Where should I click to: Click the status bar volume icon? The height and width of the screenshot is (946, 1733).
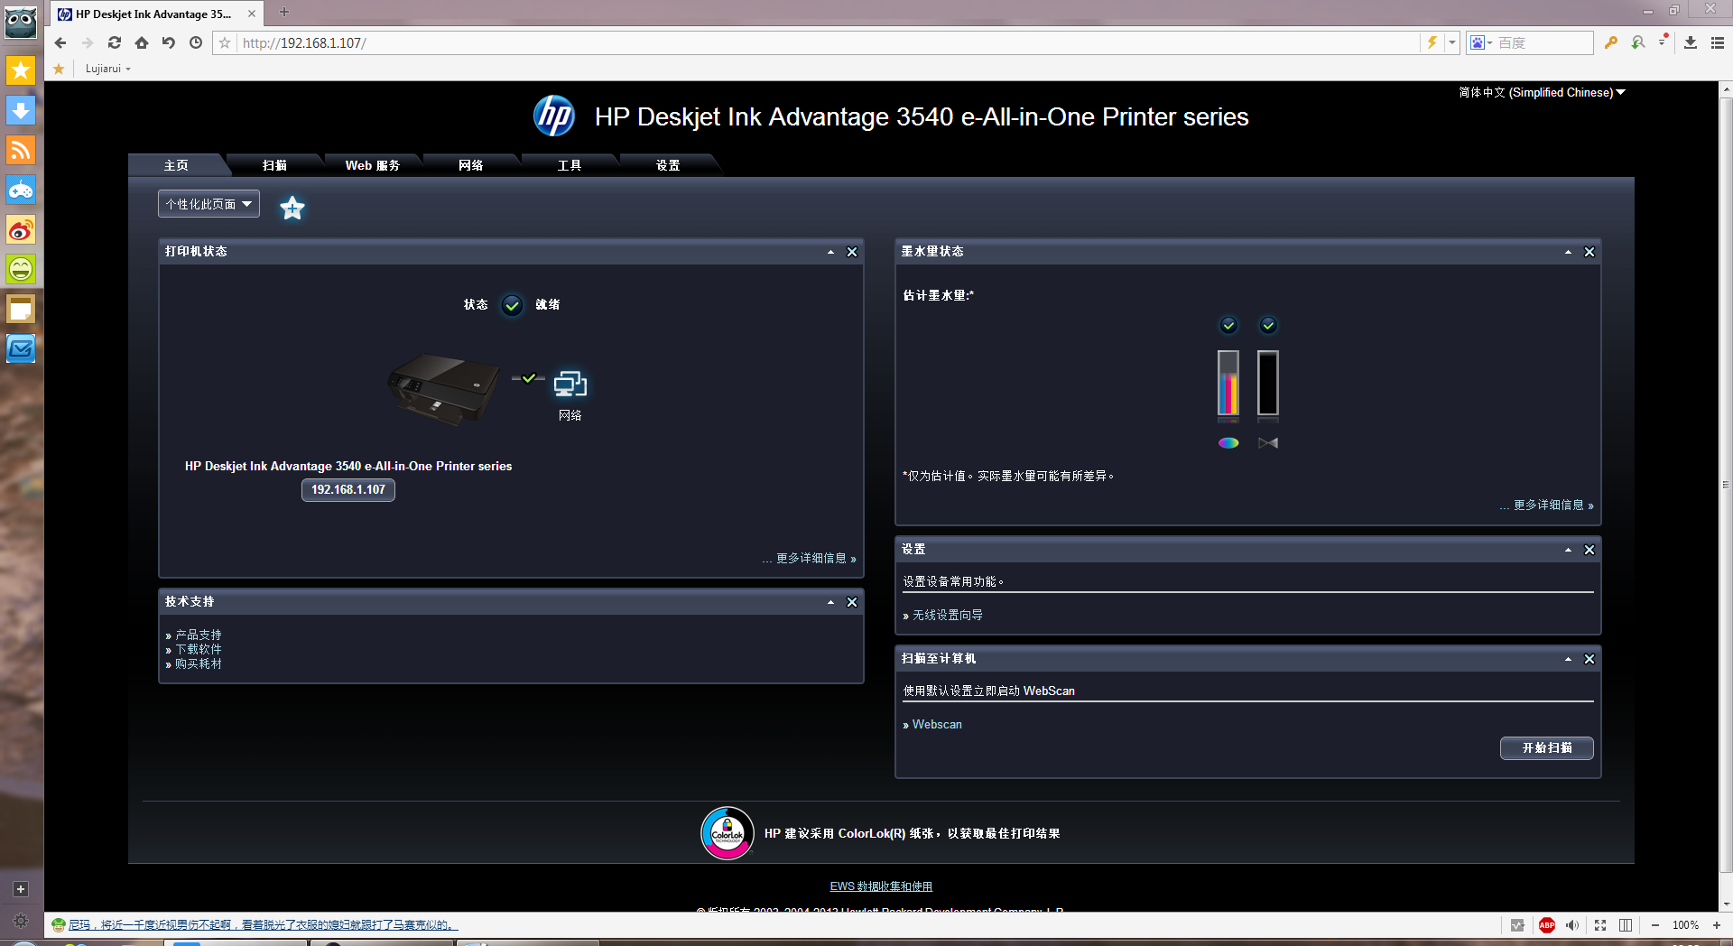pyautogui.click(x=1572, y=925)
